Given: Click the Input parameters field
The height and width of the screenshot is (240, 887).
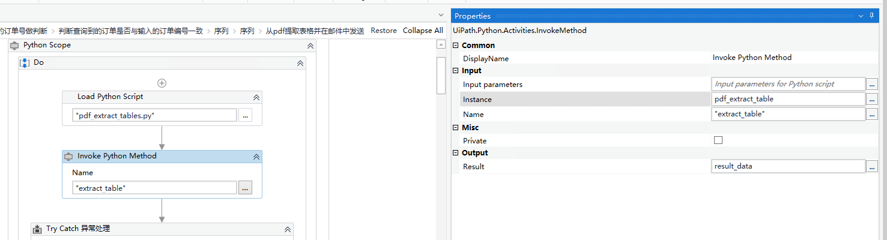Looking at the screenshot, I should (787, 85).
